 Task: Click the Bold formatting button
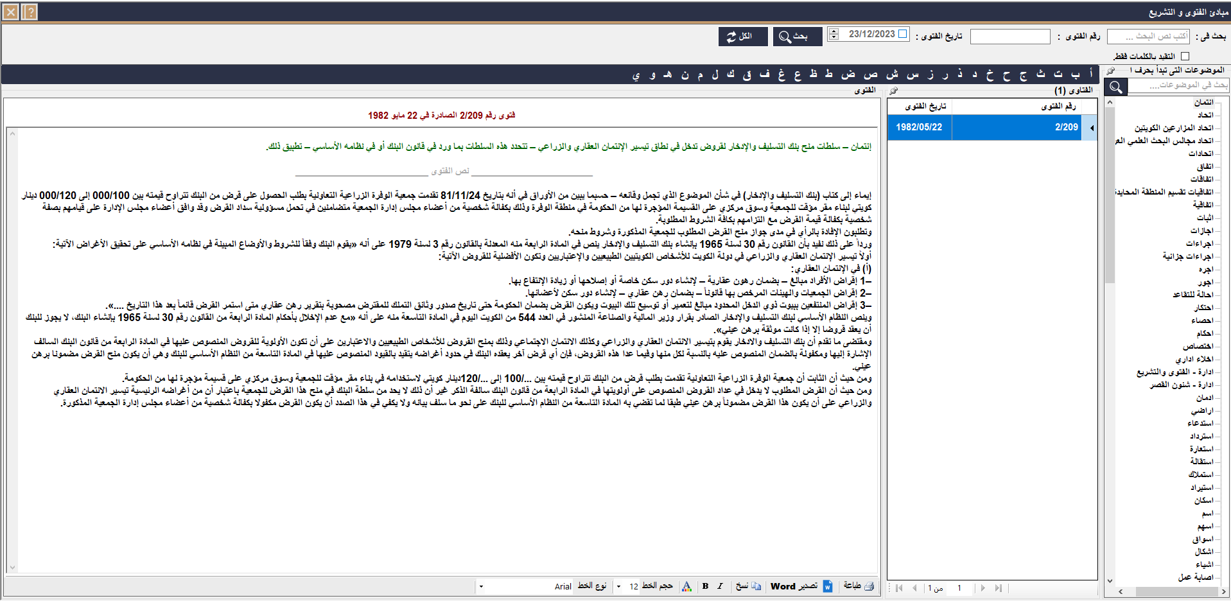click(x=705, y=586)
